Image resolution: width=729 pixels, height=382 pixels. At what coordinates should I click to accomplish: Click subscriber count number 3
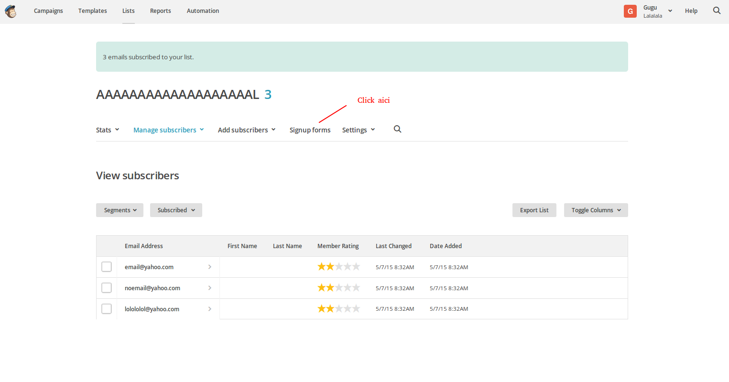tap(268, 95)
